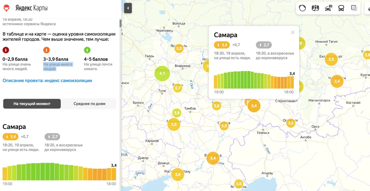Click the sidebar vertical scrollbar

[x=121, y=24]
